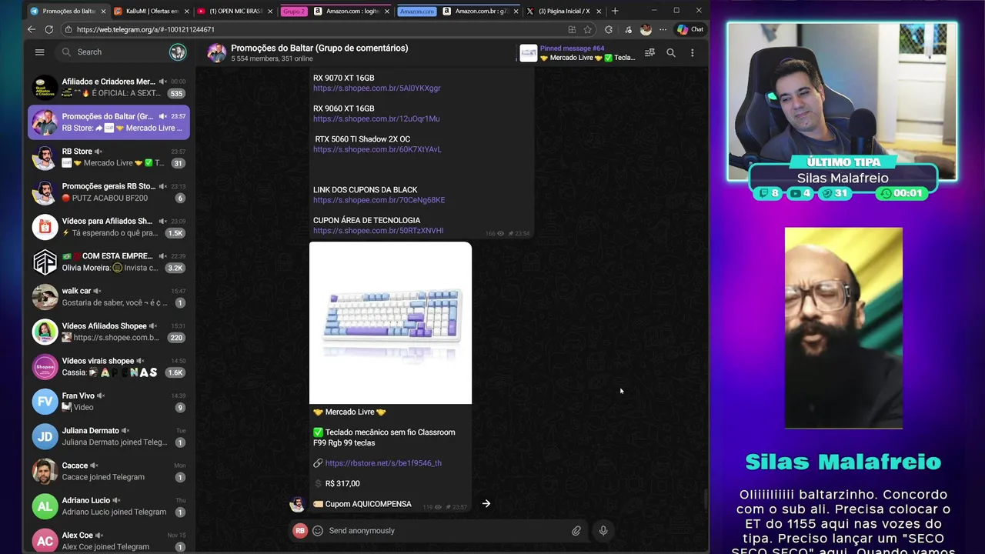Bookmark this page with the star icon
Screen dimensions: 985x554
pos(588,29)
